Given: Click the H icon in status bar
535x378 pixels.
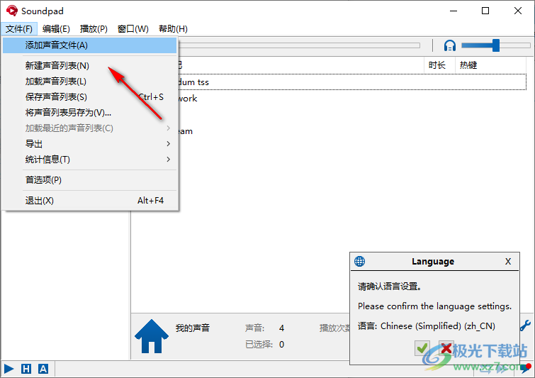Looking at the screenshot, I should point(26,369).
